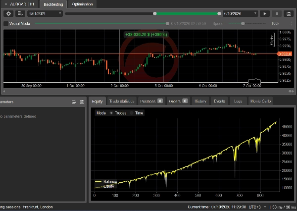Select the Trades mode radio button
This screenshot has width=297, height=211.
(111, 113)
